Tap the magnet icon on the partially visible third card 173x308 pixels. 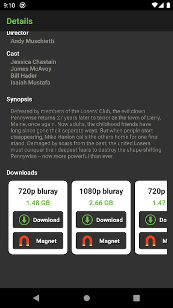tap(150, 241)
